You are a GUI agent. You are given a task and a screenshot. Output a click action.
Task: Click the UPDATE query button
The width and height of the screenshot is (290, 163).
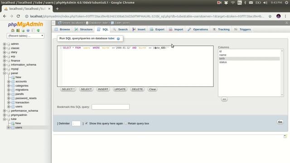tap(120, 89)
